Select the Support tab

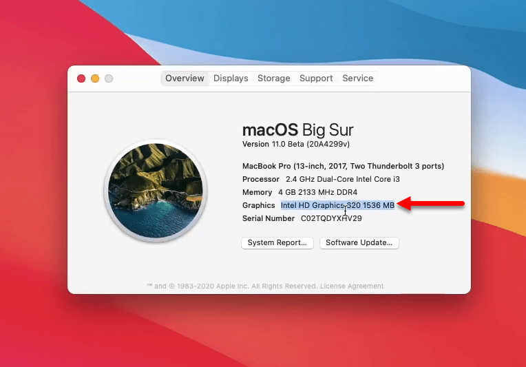pos(316,78)
